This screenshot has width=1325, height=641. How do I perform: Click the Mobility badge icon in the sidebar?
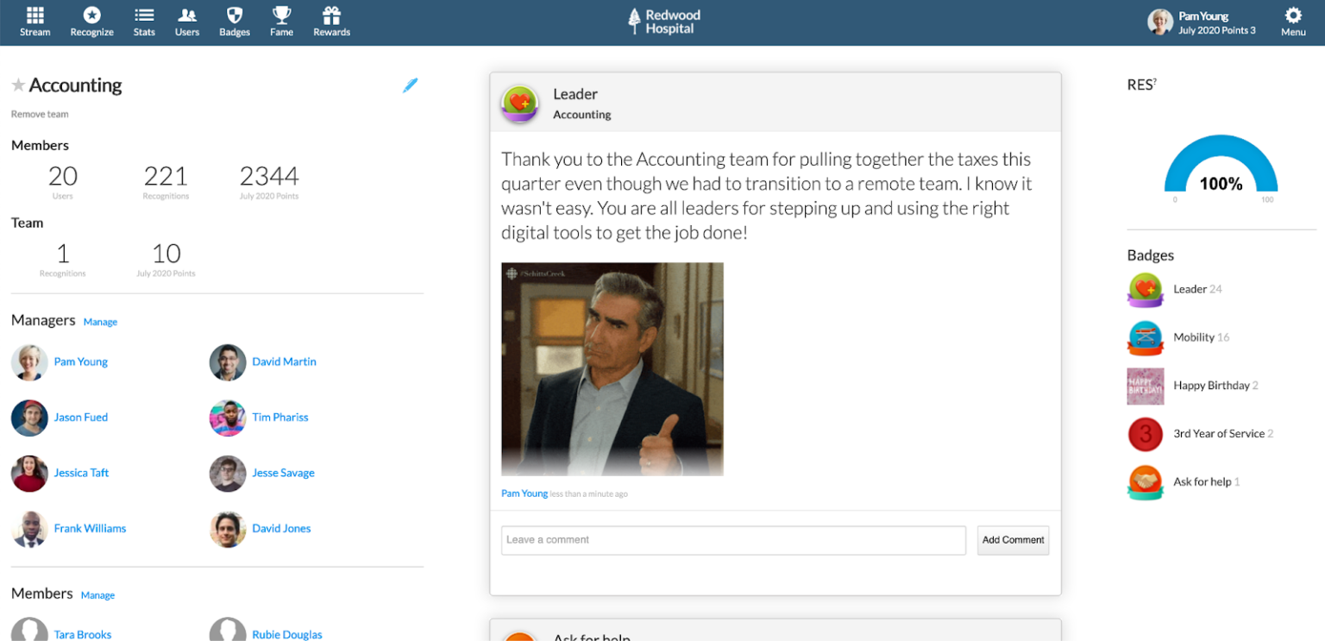1145,338
